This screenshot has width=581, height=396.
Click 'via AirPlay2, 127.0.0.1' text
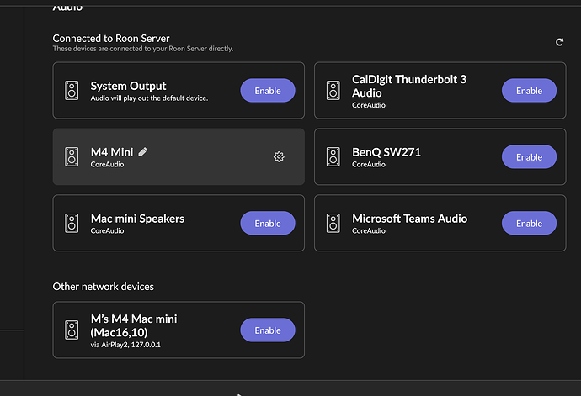pyautogui.click(x=125, y=345)
